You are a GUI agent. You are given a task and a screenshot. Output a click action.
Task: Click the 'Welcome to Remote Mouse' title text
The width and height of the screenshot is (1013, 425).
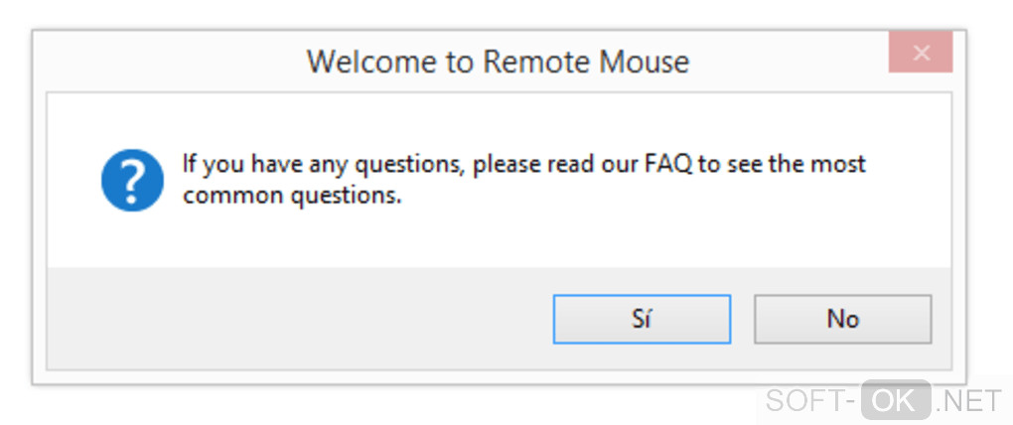(498, 62)
